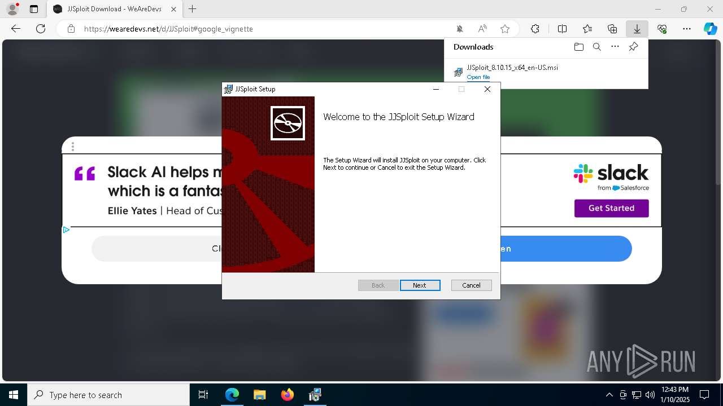Open Edge Settings and more menu
This screenshot has width=723, height=406.
point(687,29)
